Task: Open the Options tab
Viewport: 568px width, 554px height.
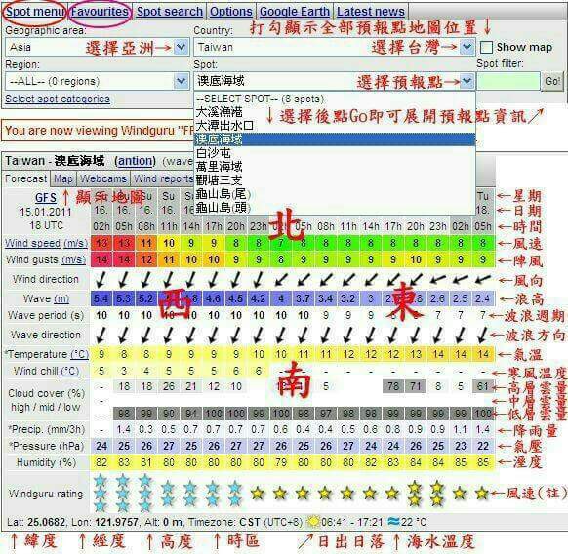Action: (231, 12)
